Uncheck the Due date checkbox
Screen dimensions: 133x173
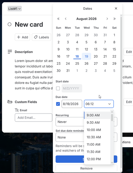click(58, 104)
